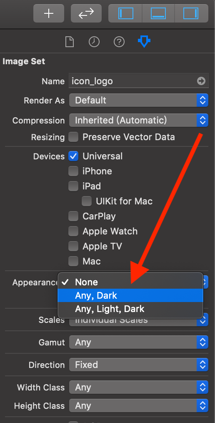Click the arrow icon in Name field
Viewport: 215px width, 423px height.
(x=201, y=81)
